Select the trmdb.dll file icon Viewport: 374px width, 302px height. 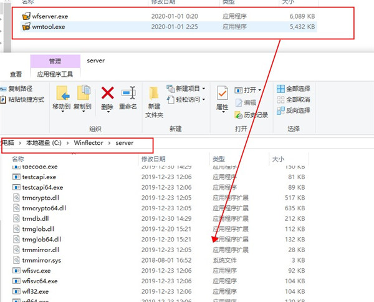coord(16,218)
